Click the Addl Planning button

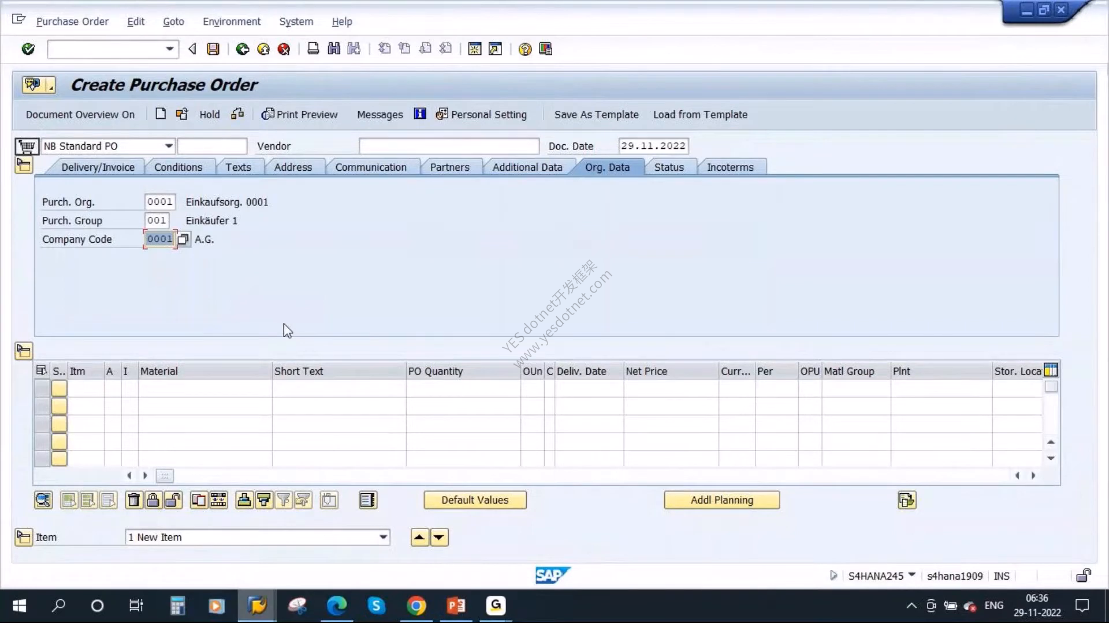coord(721,500)
